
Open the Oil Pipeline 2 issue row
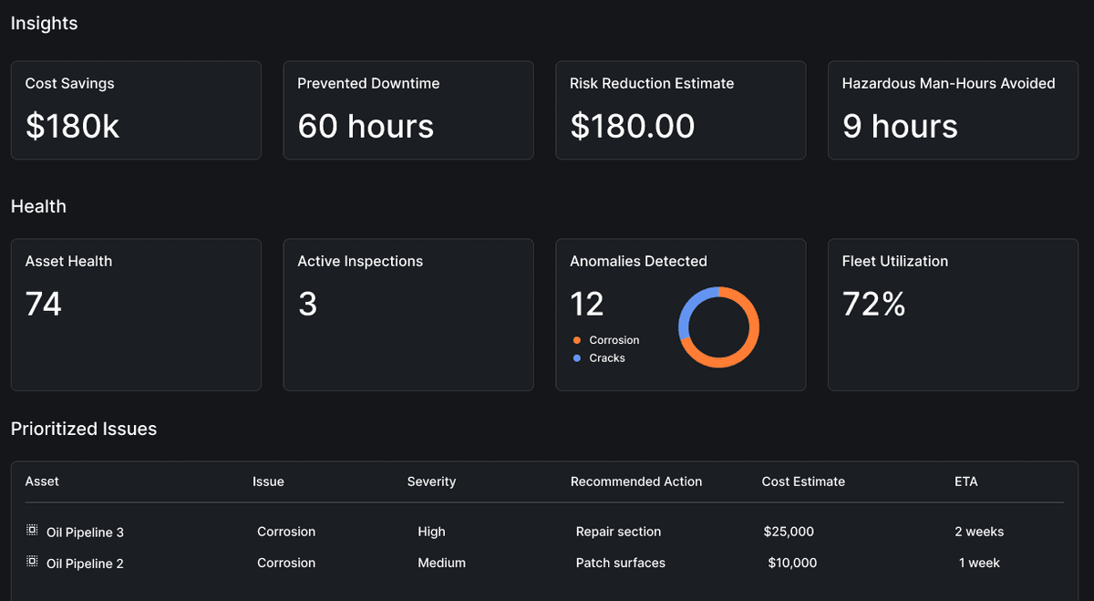[547, 563]
